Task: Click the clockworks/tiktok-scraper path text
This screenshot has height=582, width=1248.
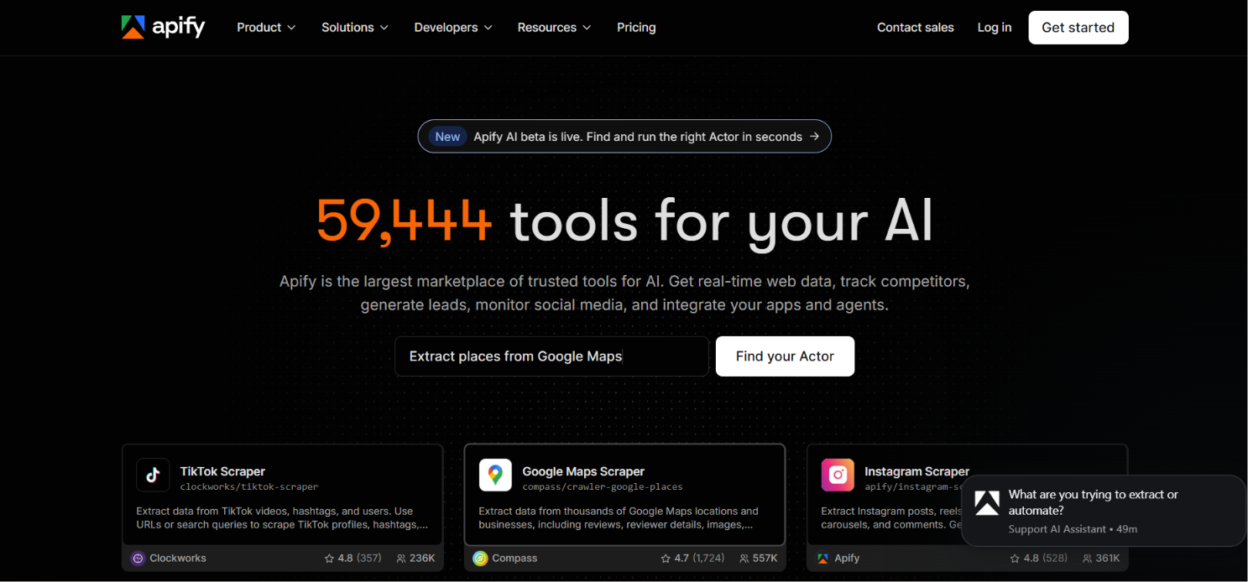Action: pos(249,486)
